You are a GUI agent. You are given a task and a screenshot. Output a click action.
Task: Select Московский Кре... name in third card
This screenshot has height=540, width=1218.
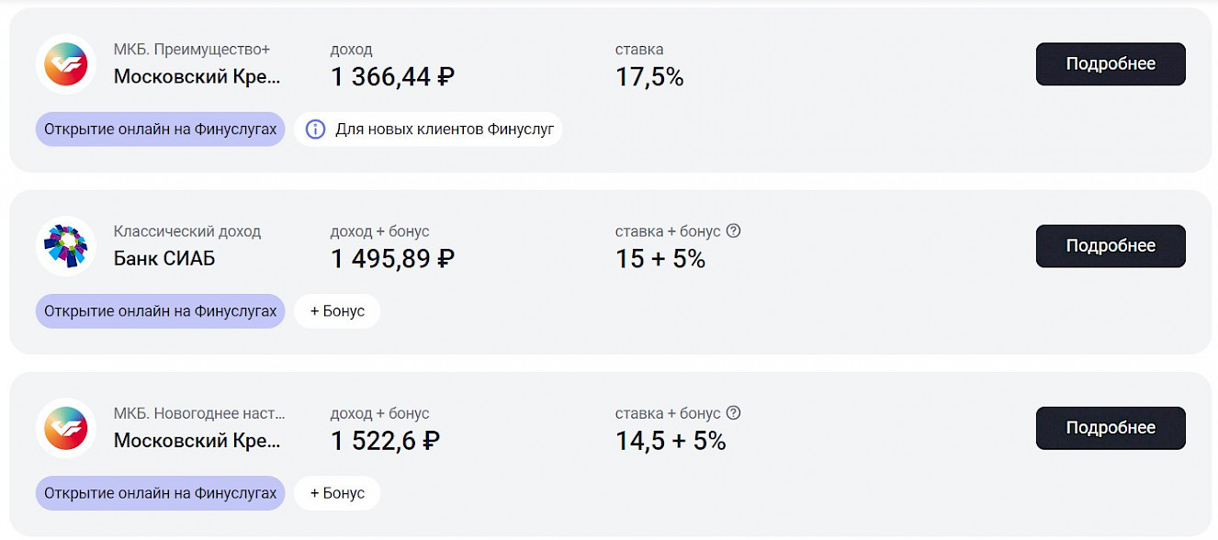197,441
